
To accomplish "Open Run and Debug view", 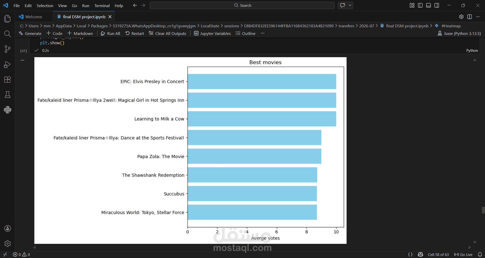I will coord(8,64).
